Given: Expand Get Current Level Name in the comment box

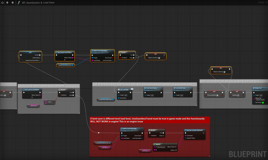Looking at the screenshot, I should pos(32,97).
